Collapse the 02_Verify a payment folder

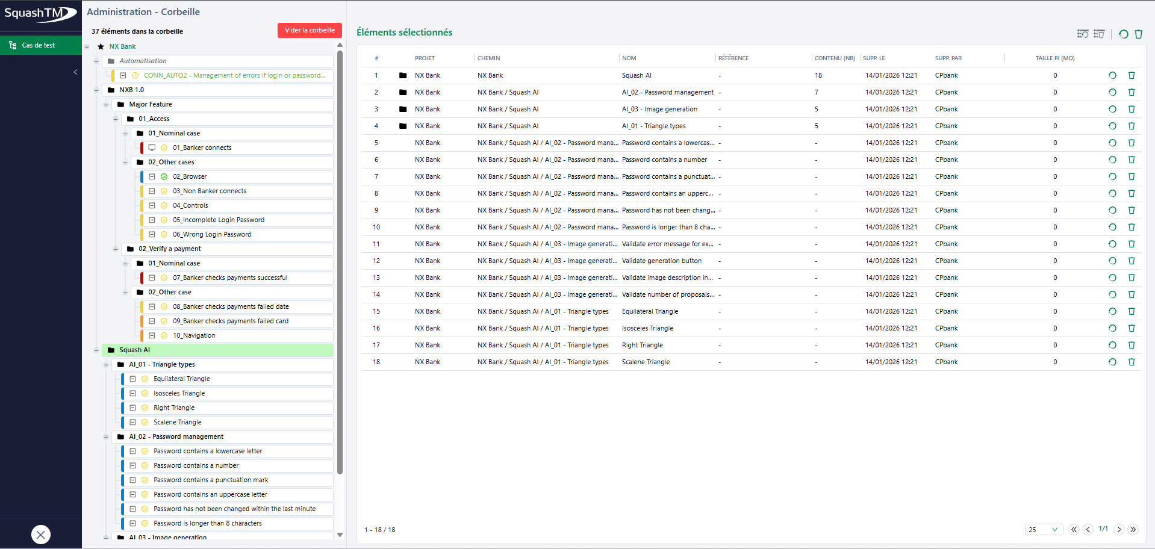click(x=116, y=249)
